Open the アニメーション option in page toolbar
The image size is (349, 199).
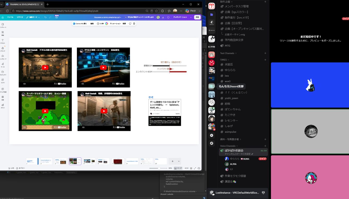(x=115, y=24)
